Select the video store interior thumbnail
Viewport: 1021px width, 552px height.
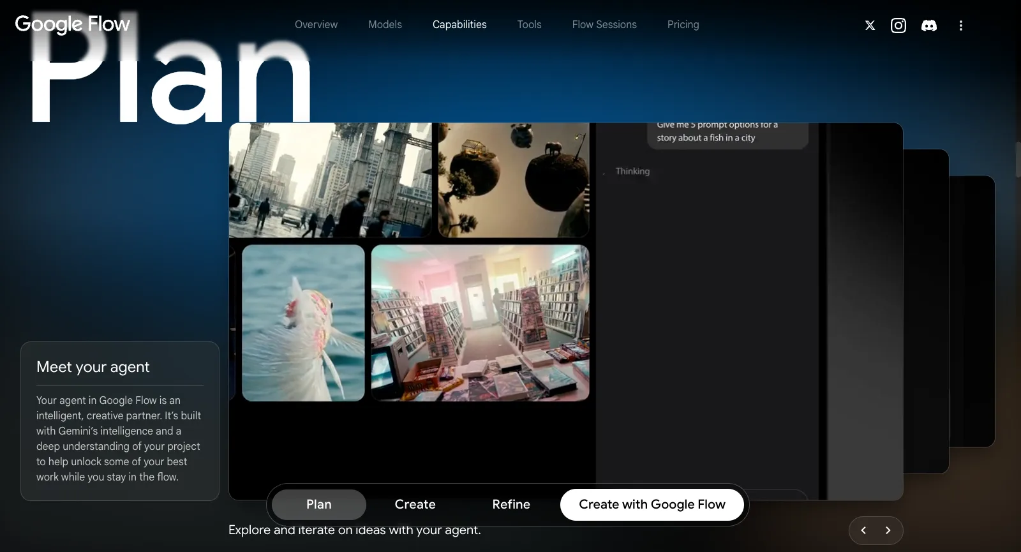(480, 323)
